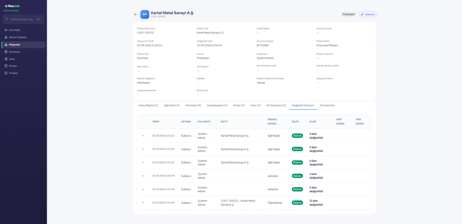Click the İŞLEM column header
Screen dimensions: 462x224
click(295, 122)
